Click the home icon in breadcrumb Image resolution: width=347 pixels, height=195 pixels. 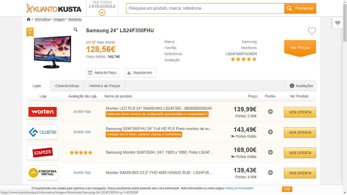click(x=28, y=19)
